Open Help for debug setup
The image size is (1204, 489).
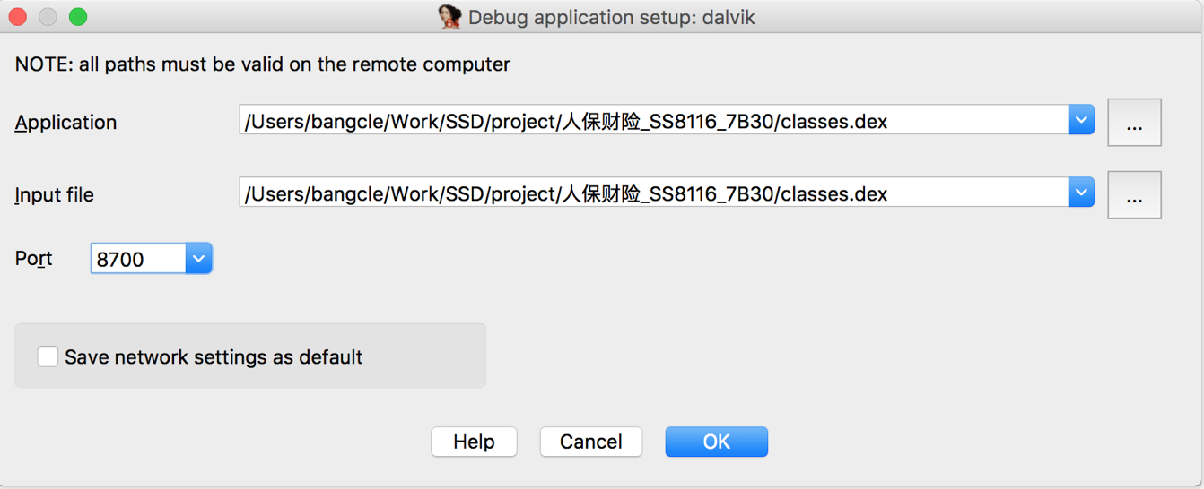[474, 442]
